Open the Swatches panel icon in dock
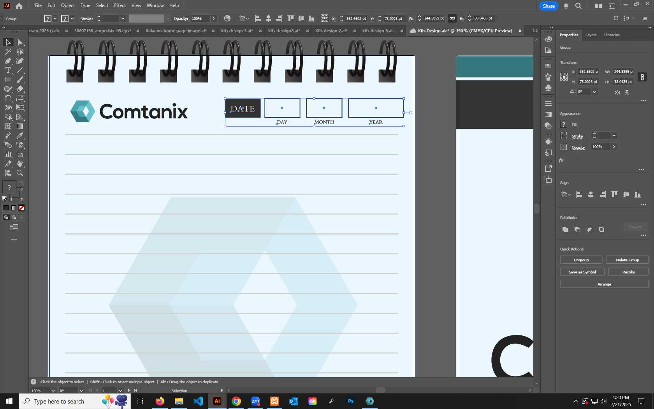The width and height of the screenshot is (654, 409). (x=548, y=66)
